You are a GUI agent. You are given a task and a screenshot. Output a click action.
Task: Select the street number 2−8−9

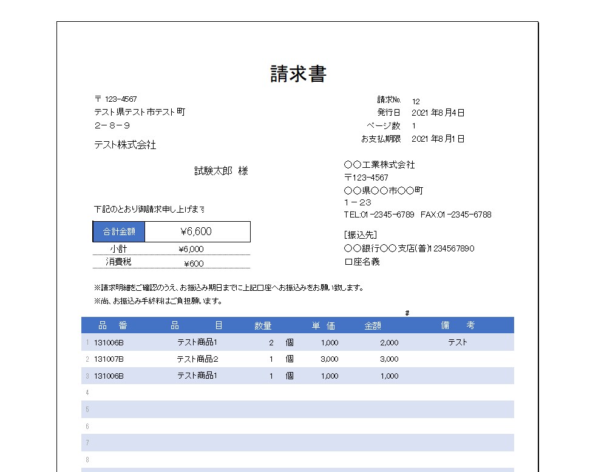tap(112, 125)
